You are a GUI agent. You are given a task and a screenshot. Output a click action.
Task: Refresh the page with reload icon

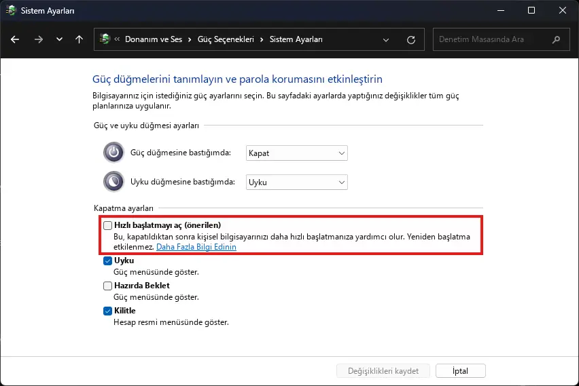411,40
